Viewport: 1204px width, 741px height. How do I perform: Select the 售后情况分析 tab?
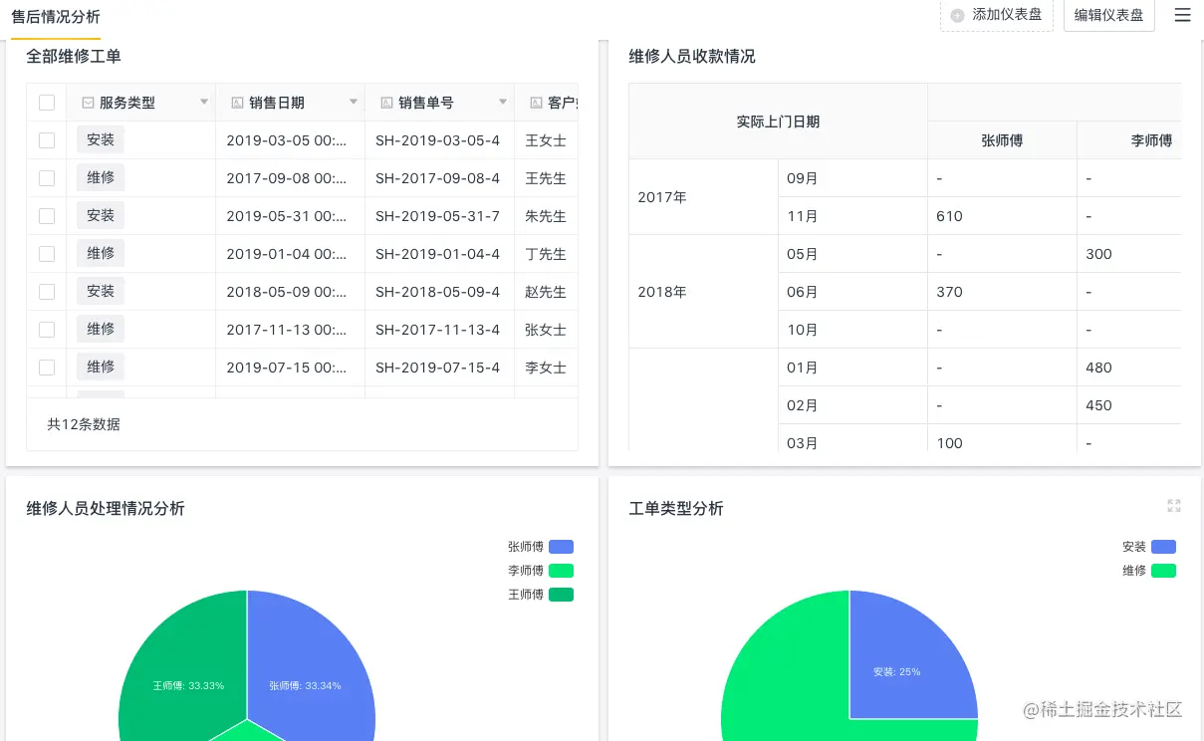[x=56, y=17]
